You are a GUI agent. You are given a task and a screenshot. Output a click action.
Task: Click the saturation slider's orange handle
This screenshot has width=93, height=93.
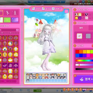pyautogui.click(x=79, y=65)
